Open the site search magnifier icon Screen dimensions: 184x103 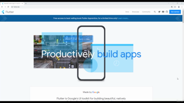(x=155, y=12)
